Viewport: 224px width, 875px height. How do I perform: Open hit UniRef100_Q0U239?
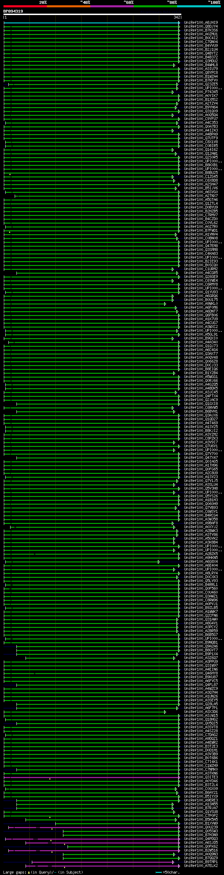pos(201,827)
